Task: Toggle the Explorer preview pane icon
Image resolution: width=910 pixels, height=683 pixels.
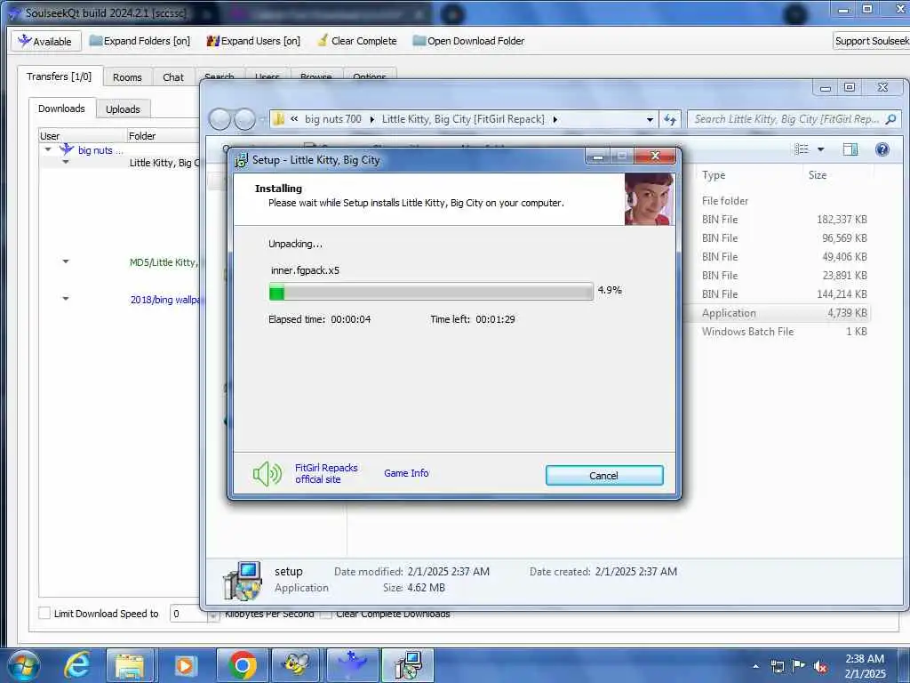Action: pyautogui.click(x=850, y=149)
